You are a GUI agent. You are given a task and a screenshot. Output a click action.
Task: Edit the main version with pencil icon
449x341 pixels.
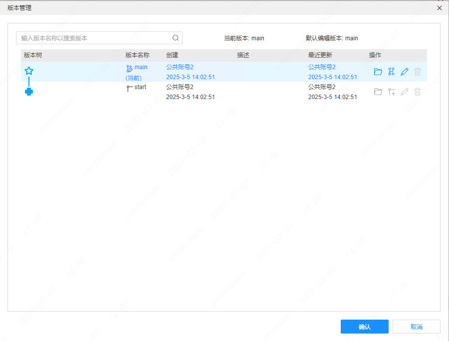404,71
